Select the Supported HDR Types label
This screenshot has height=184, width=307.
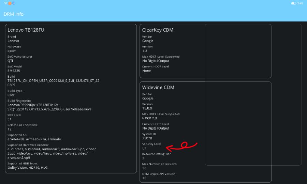click(23, 164)
